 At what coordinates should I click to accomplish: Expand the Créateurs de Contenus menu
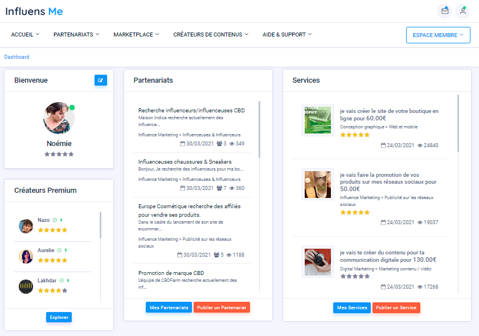[x=211, y=35]
